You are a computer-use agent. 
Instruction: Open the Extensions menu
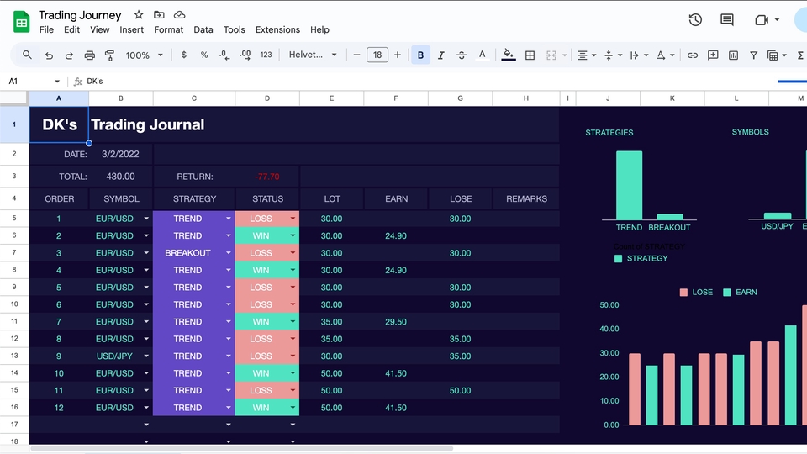[x=277, y=30]
